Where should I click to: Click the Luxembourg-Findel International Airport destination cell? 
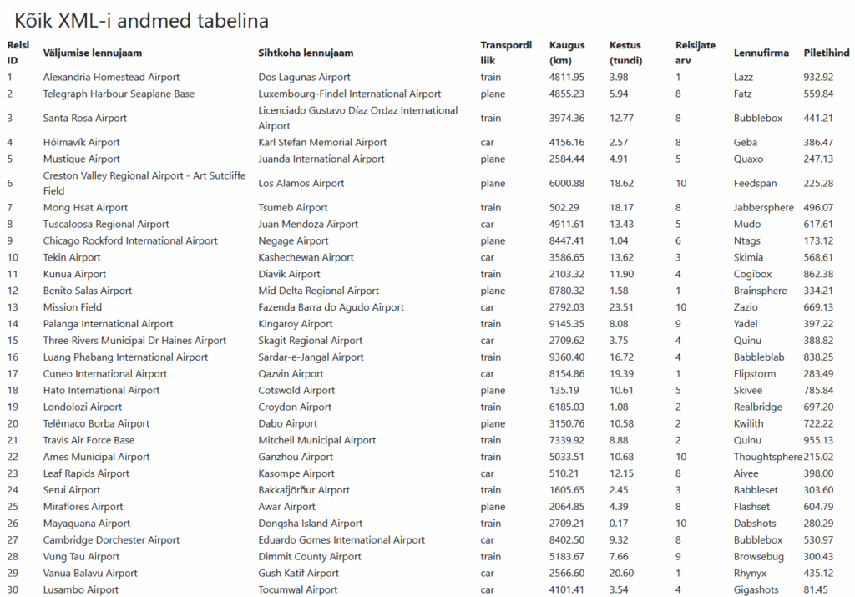click(350, 94)
